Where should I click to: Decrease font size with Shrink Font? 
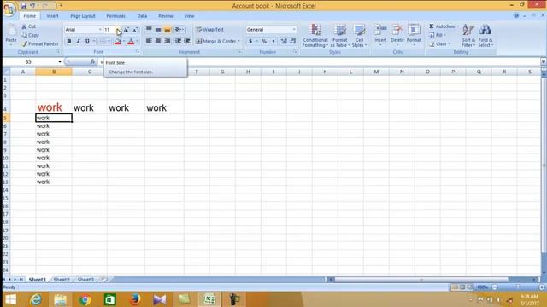click(135, 30)
